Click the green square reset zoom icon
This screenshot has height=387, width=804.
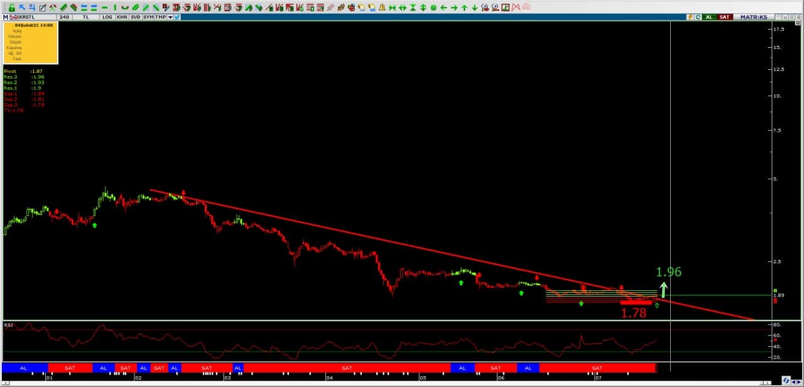pos(433,8)
